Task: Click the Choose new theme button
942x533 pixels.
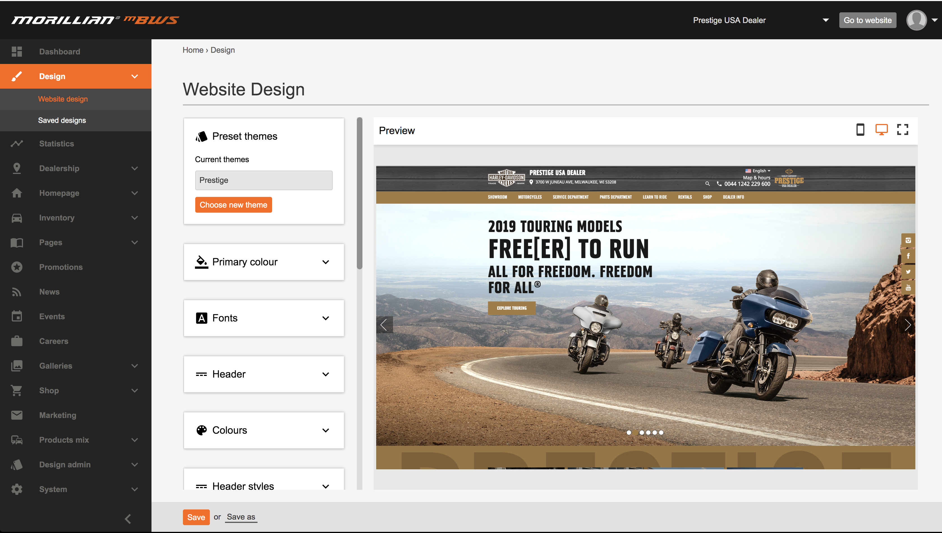Action: (233, 205)
